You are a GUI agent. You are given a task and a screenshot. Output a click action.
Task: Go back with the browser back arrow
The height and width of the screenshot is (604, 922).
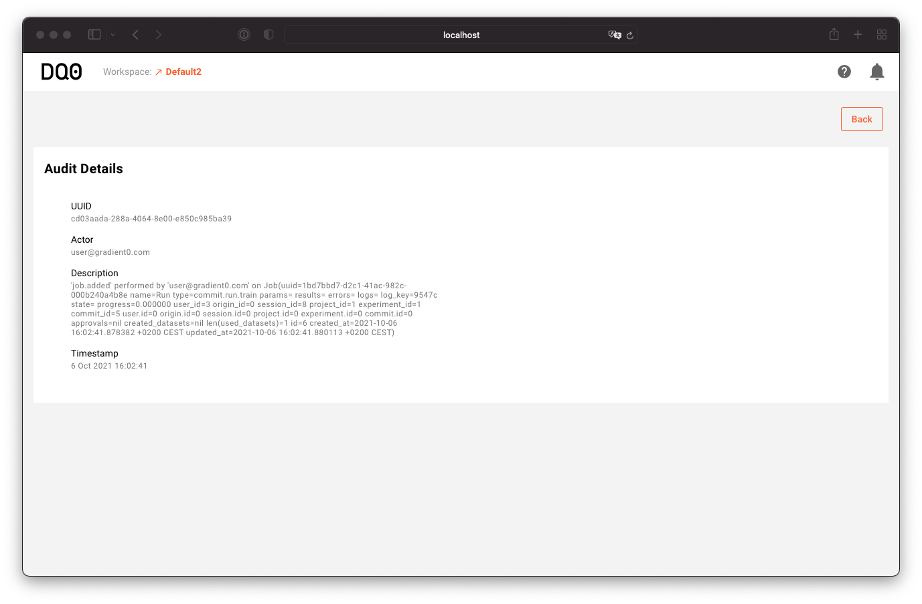136,35
